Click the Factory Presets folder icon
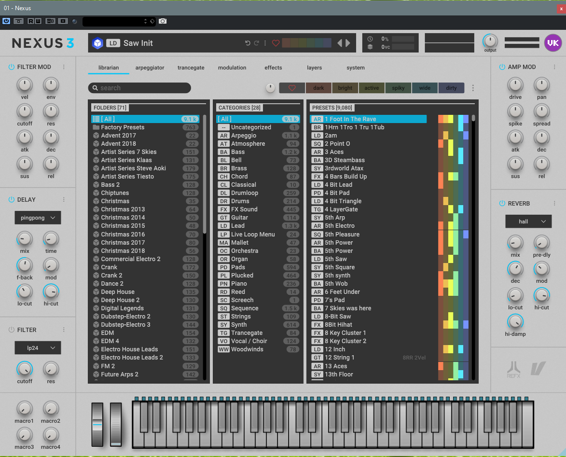 pyautogui.click(x=96, y=127)
